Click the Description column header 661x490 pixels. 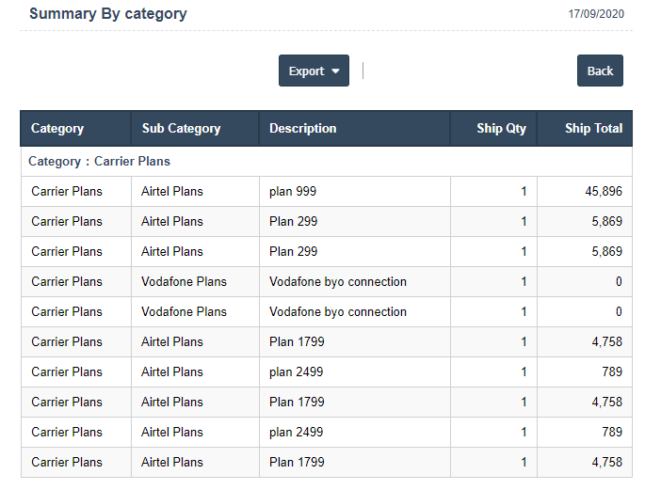pyautogui.click(x=302, y=129)
